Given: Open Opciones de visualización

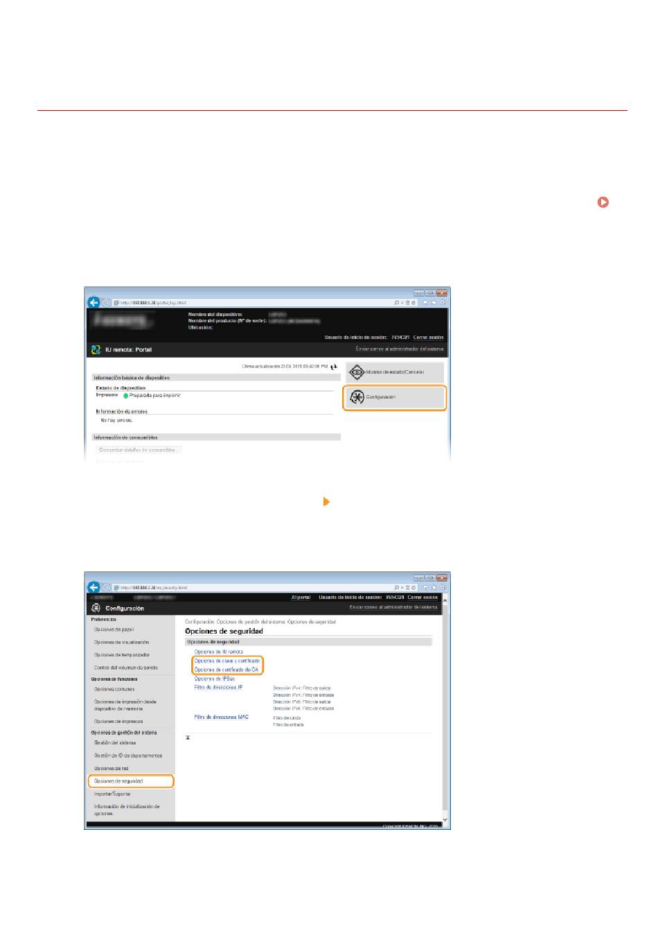Looking at the screenshot, I should click(x=122, y=643).
